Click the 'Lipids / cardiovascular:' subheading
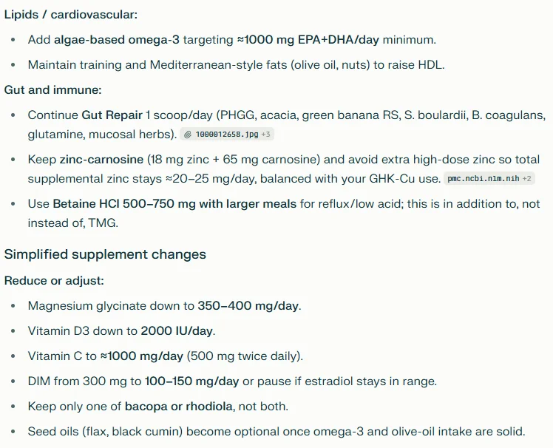This screenshot has height=448, width=553. point(71,15)
